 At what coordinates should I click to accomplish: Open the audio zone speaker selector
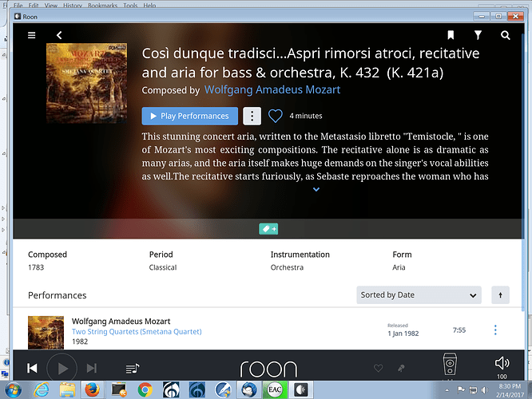click(x=450, y=365)
